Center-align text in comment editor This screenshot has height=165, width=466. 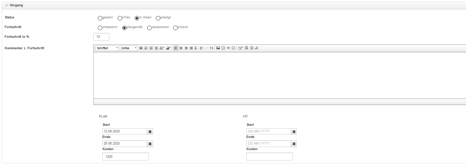click(181, 48)
